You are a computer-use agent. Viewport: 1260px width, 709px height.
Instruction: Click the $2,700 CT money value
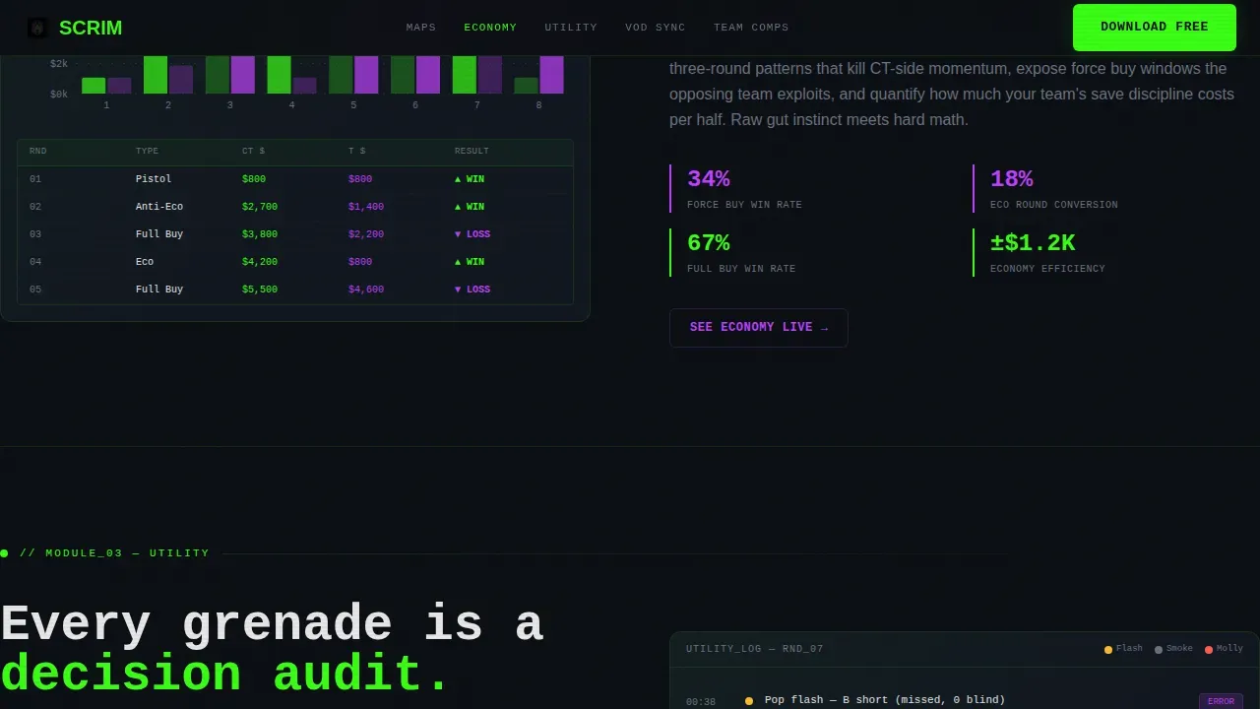pyautogui.click(x=260, y=207)
